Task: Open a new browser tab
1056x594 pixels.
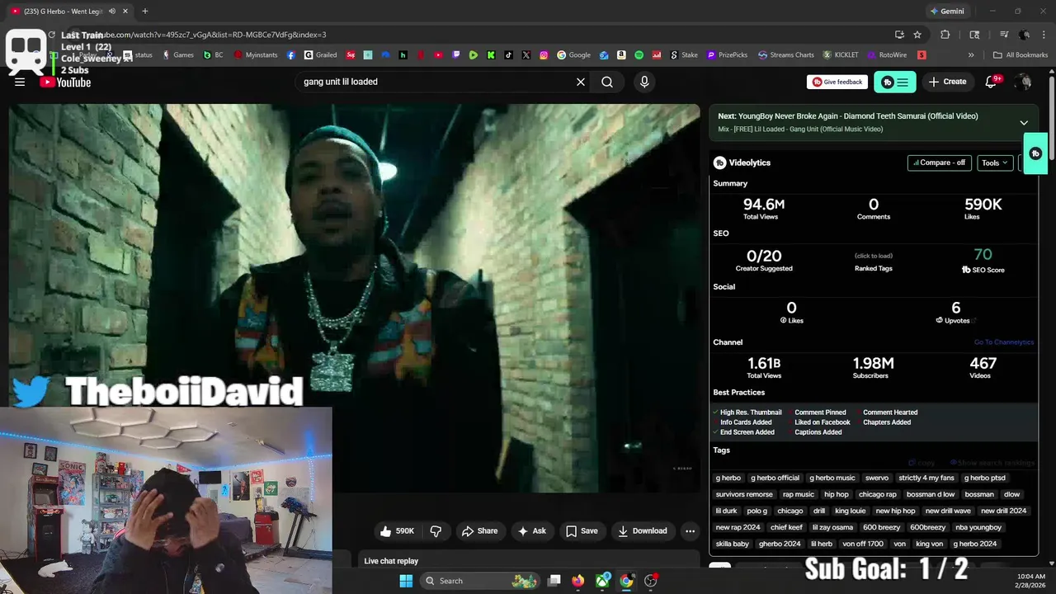Action: pos(144,11)
